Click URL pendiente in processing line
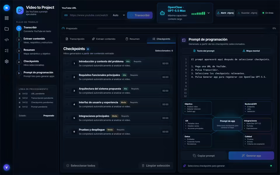 [38, 94]
